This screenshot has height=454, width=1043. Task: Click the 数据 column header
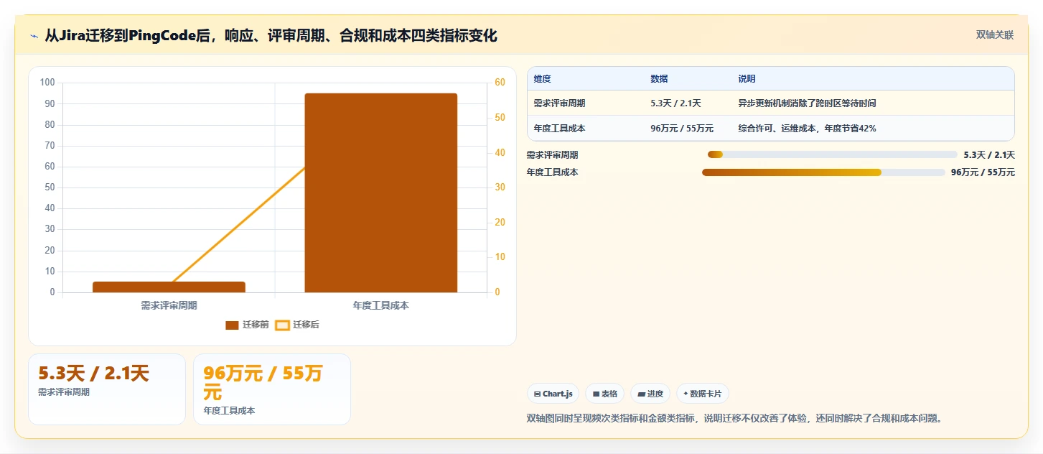(x=659, y=79)
